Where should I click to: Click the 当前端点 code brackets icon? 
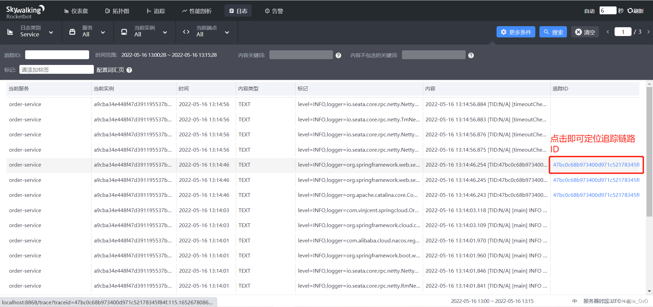click(x=186, y=32)
